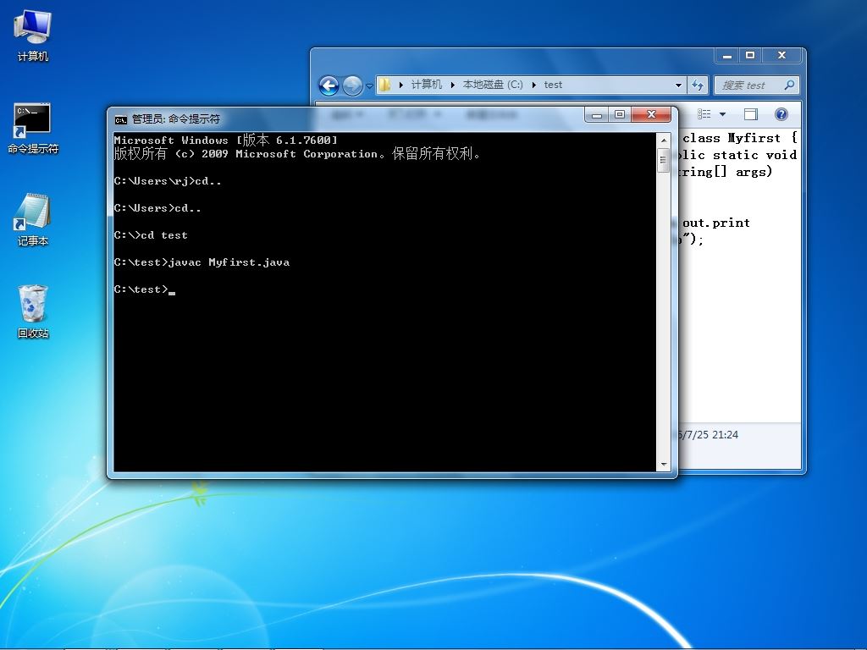Click the refresh button next to address bar
The width and height of the screenshot is (867, 650).
(x=698, y=85)
